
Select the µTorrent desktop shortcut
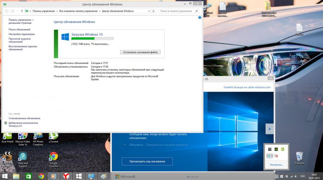53,138
